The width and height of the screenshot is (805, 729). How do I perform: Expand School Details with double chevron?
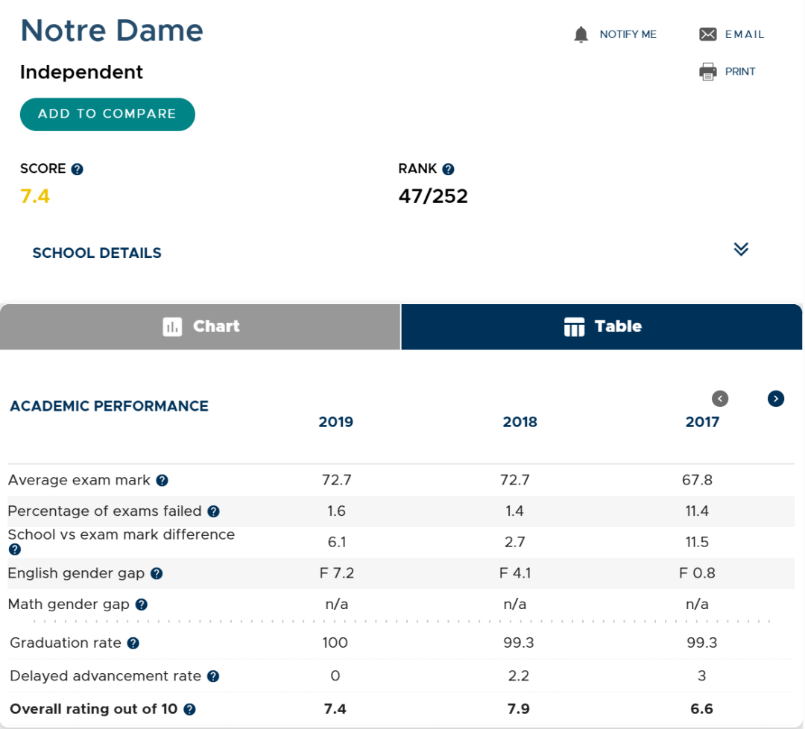(741, 249)
